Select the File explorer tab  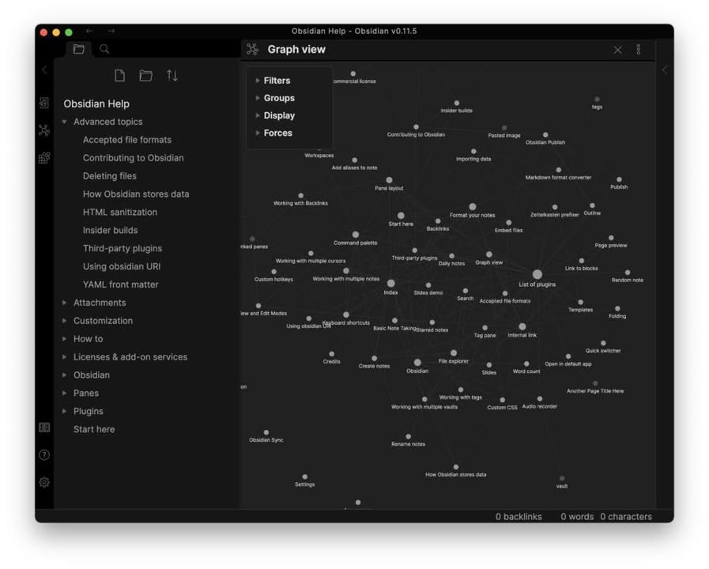pyautogui.click(x=78, y=49)
